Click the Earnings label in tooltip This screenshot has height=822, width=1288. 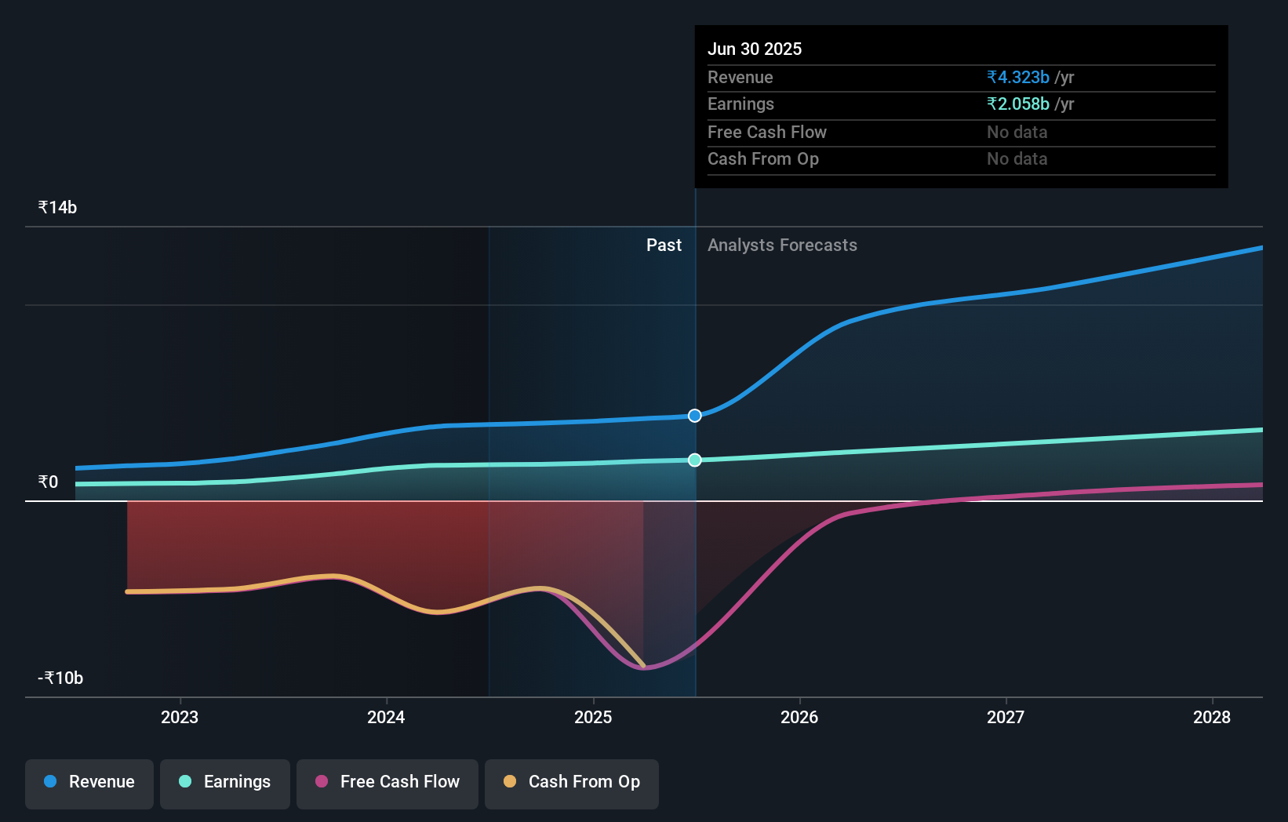click(x=740, y=104)
